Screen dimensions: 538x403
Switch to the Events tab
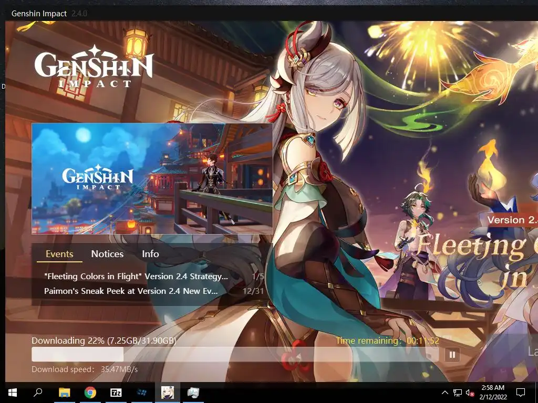pos(59,254)
